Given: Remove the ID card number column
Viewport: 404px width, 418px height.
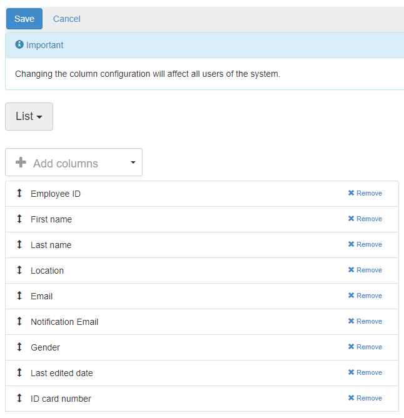Looking at the screenshot, I should point(365,399).
